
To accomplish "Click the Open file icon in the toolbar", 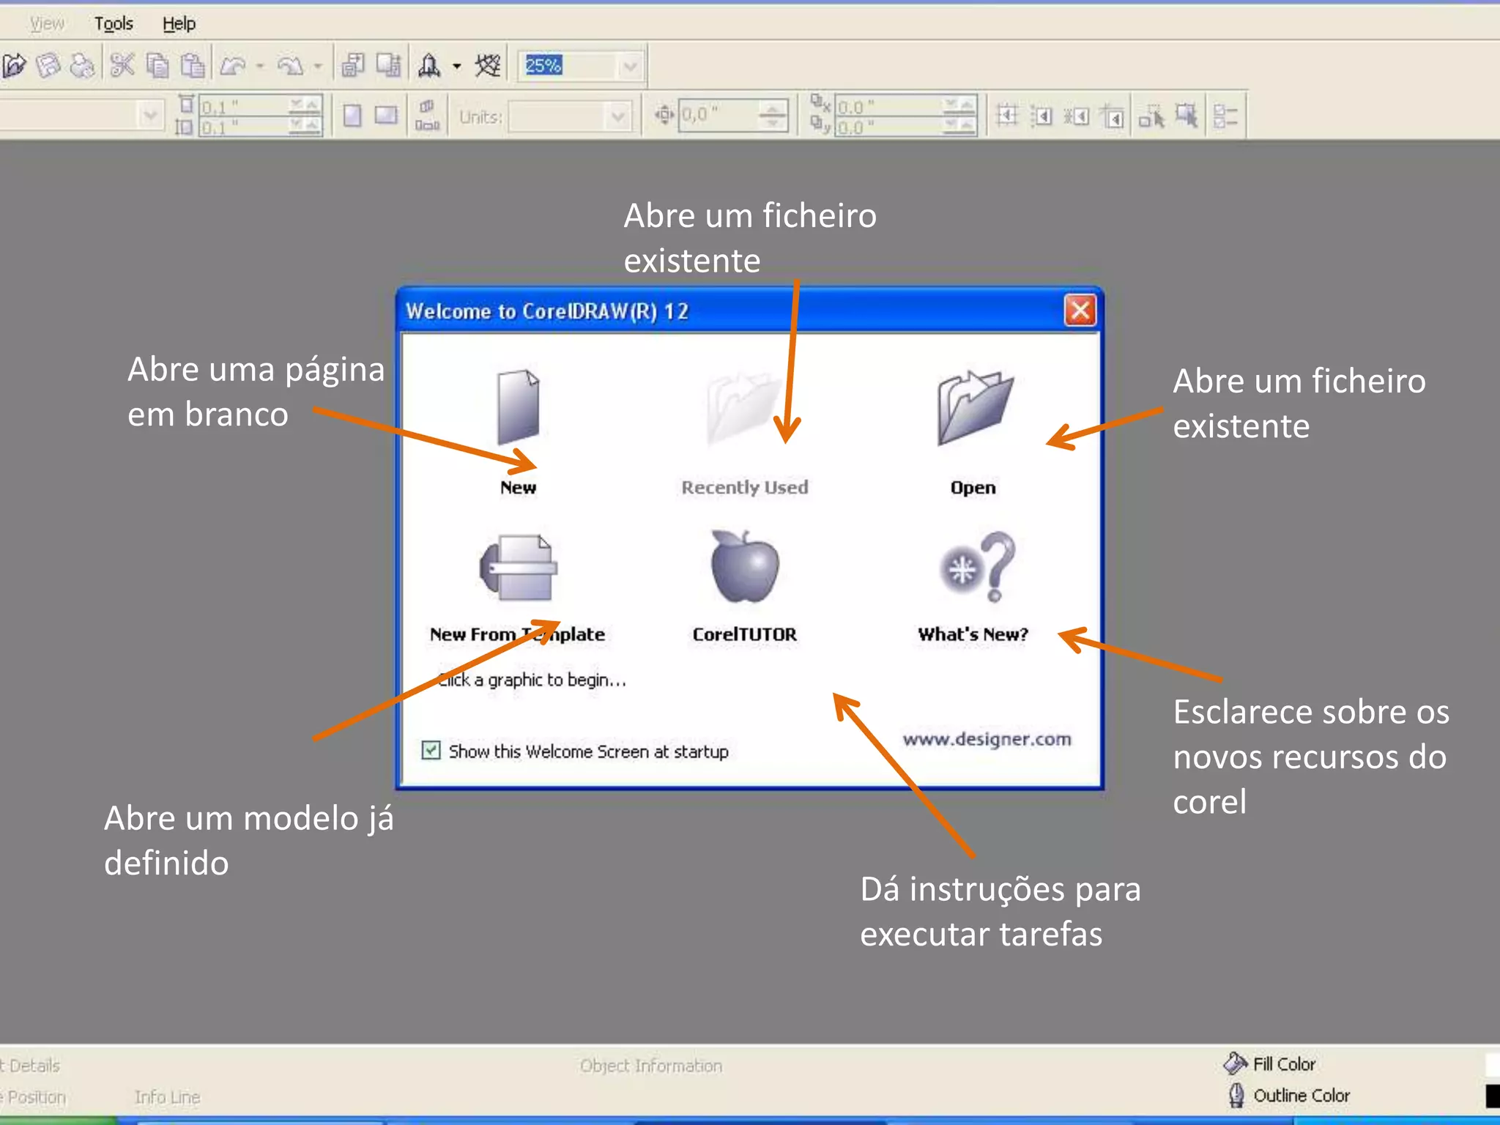I will [14, 67].
